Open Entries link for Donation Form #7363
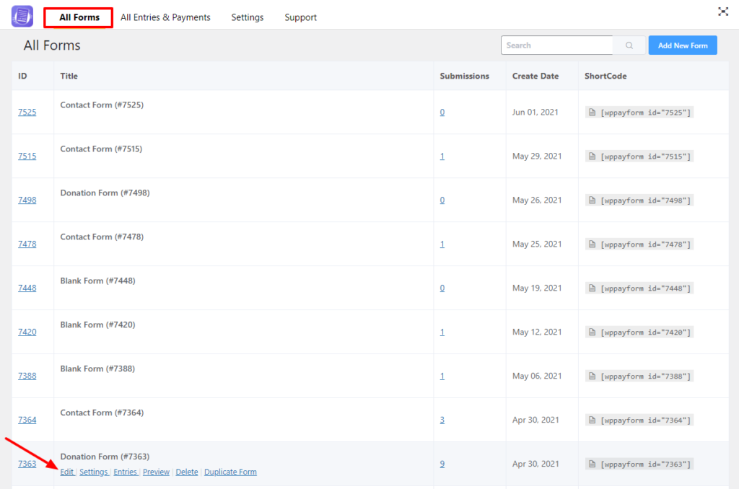This screenshot has height=489, width=739. pos(125,472)
